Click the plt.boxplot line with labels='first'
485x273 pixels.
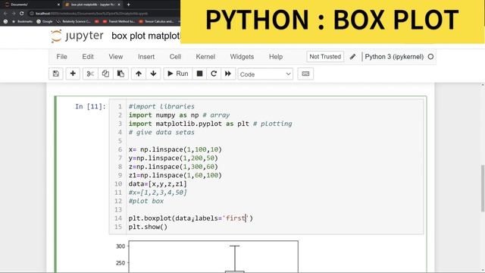[x=190, y=218]
